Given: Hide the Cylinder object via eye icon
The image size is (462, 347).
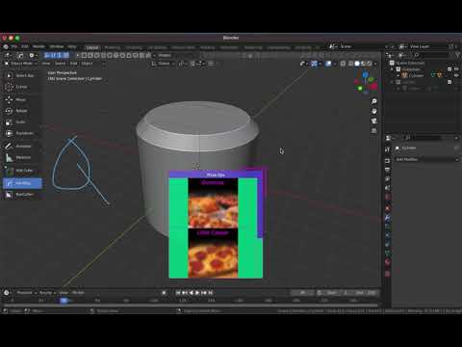Looking at the screenshot, I should point(456,75).
